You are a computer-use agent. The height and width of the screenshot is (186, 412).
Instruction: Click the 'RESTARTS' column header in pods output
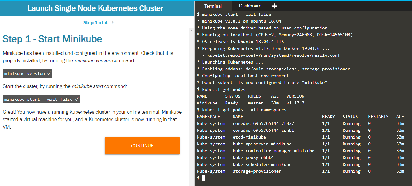pos(378,117)
